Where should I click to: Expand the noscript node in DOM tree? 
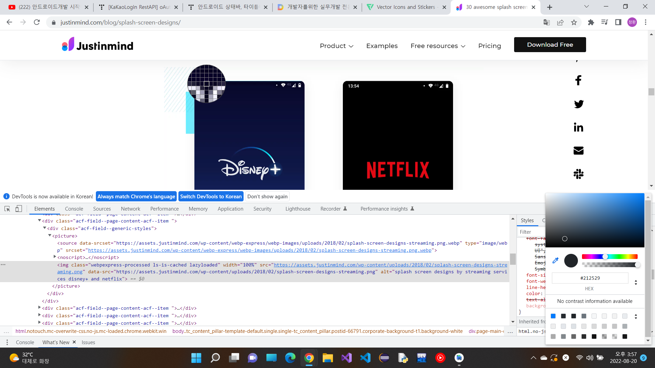[55, 257]
